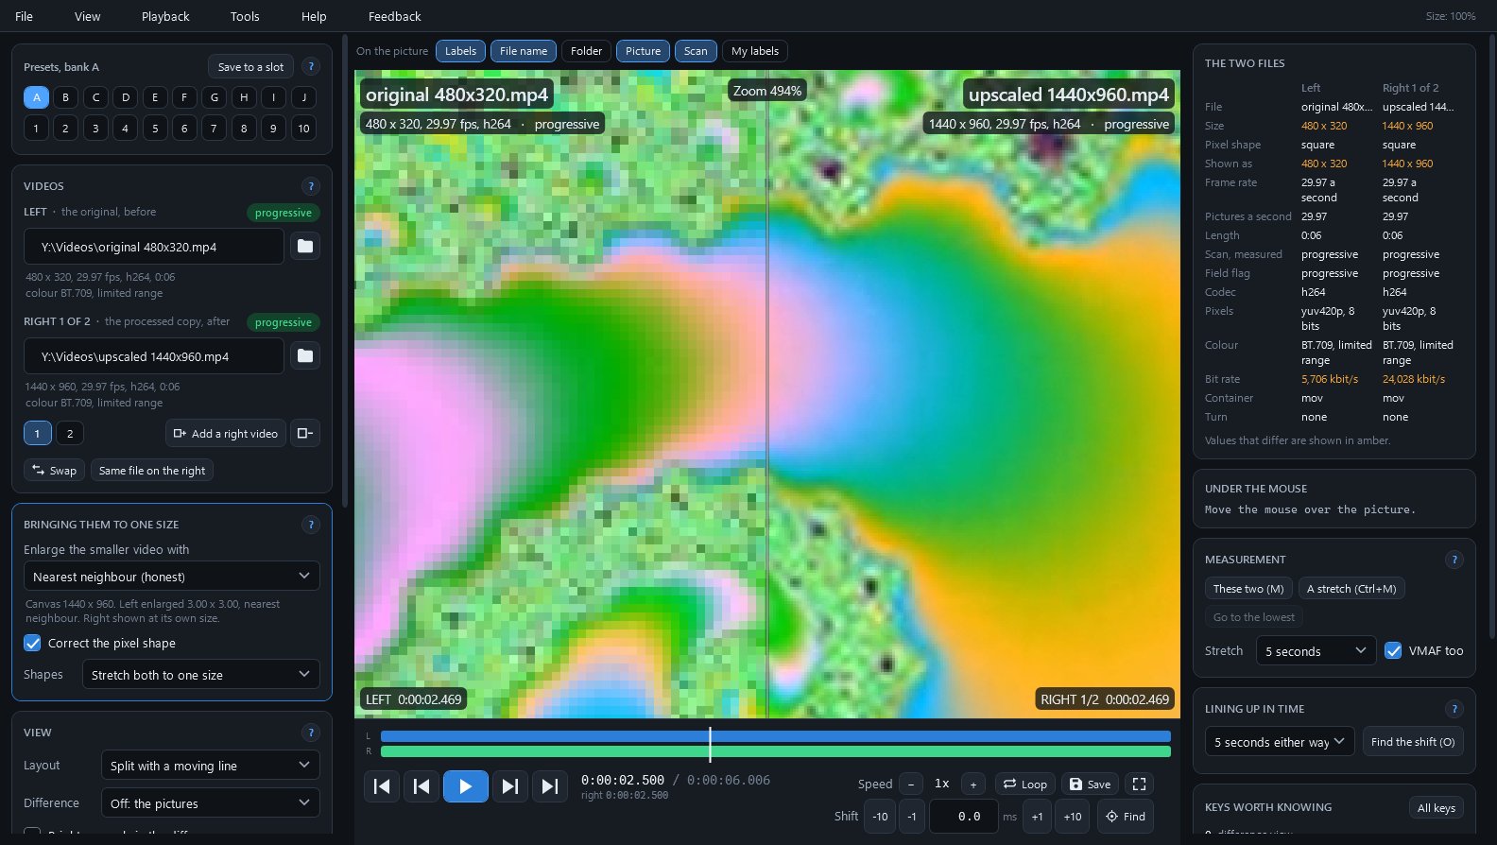Click the blue left-video timeline bar
Viewport: 1497px width, 845px height.
pos(776,736)
